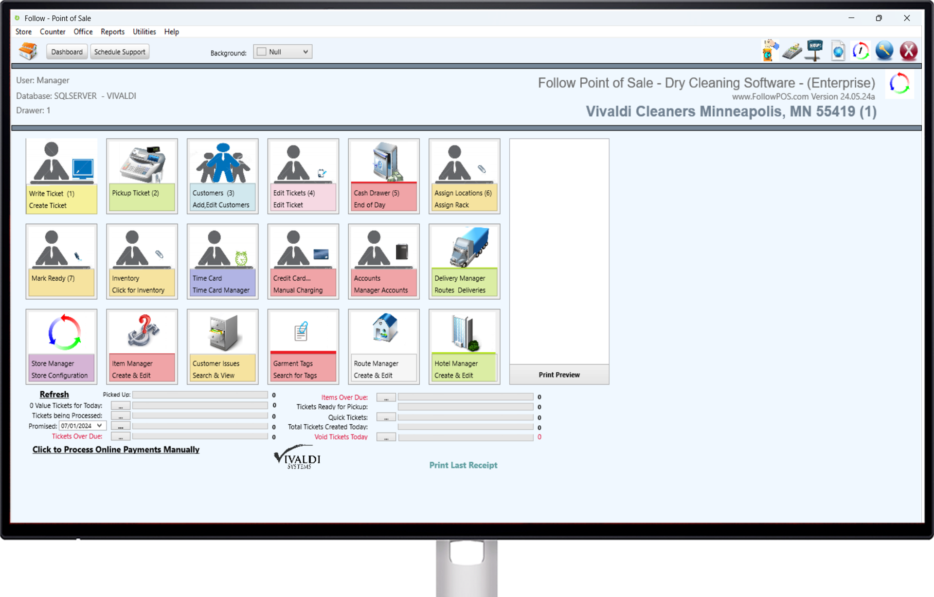This screenshot has width=934, height=597.
Task: Click the card terminal toolbar icon
Action: [792, 51]
